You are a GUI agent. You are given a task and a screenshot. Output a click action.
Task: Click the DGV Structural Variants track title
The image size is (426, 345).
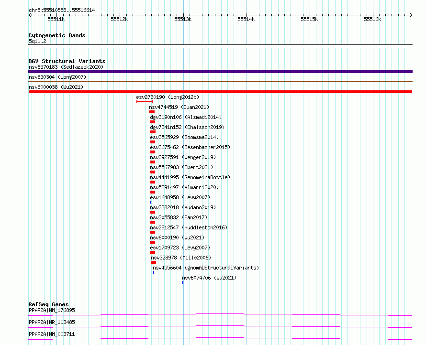click(67, 61)
